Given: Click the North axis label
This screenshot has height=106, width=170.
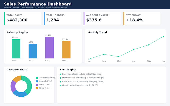Looking at the screenshot, I should tap(14, 60).
